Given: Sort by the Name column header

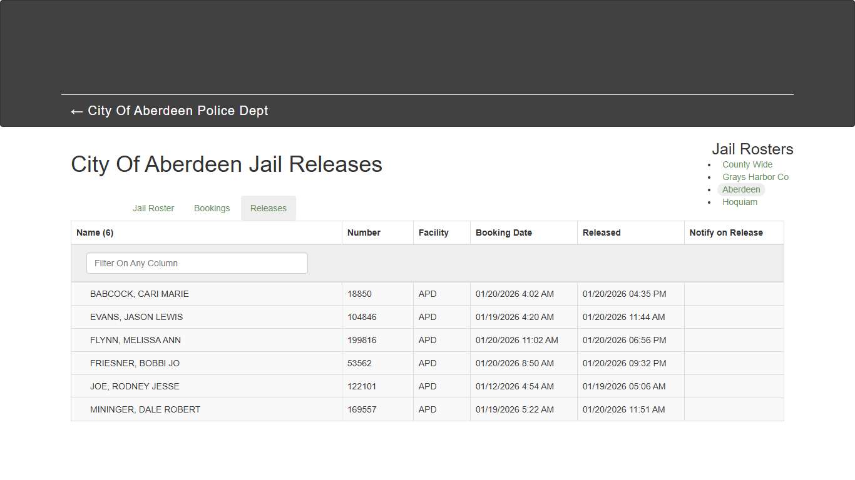Looking at the screenshot, I should (x=95, y=232).
